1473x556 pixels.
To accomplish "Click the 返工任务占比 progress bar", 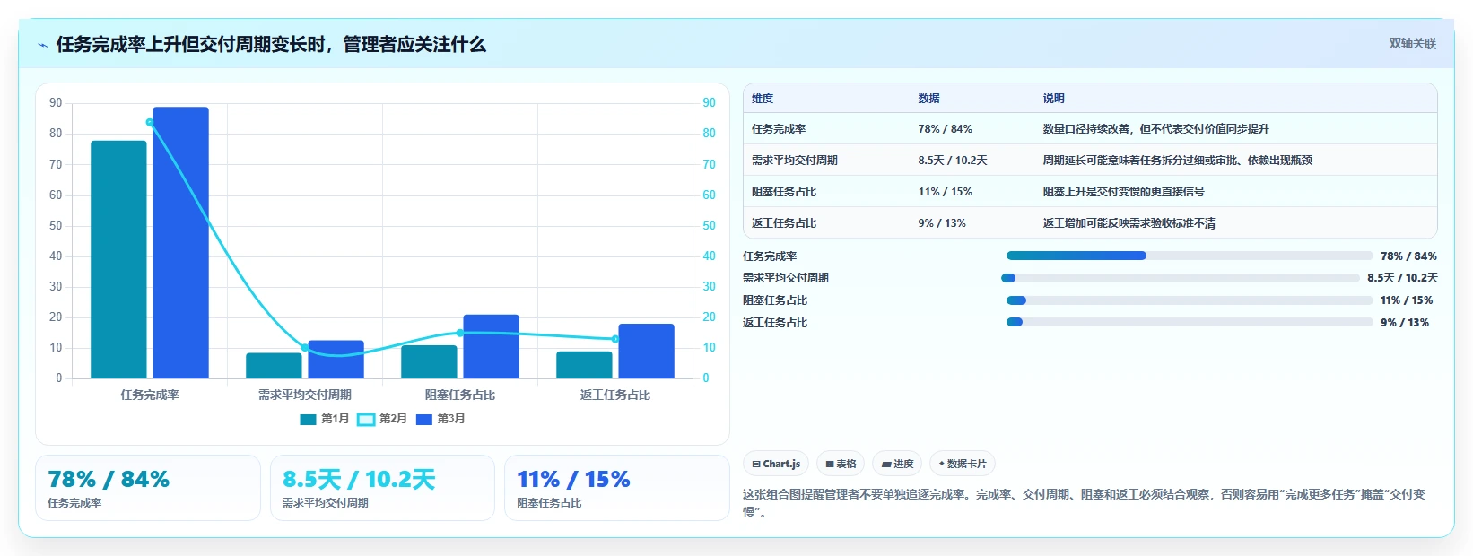I will point(1190,322).
